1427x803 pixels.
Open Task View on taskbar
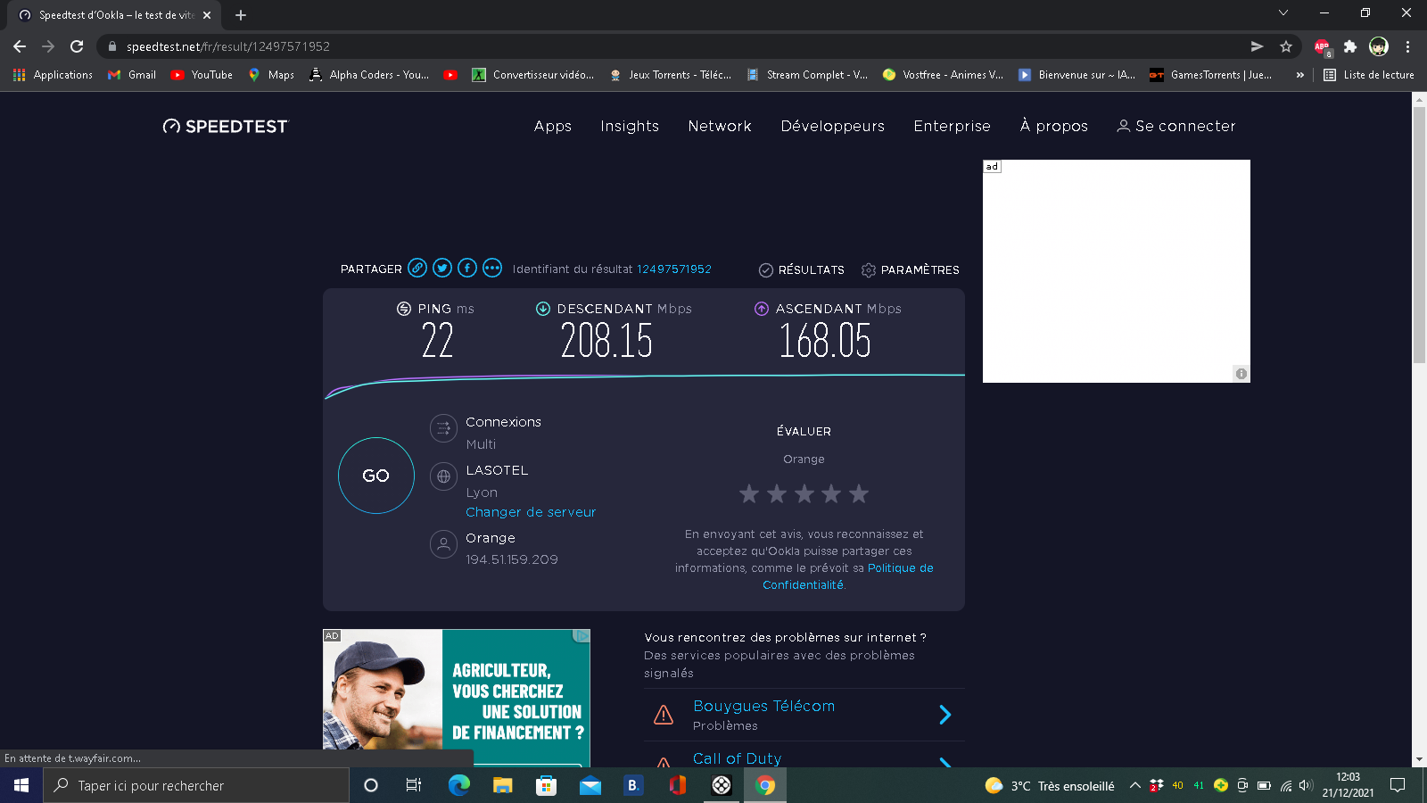pyautogui.click(x=414, y=785)
